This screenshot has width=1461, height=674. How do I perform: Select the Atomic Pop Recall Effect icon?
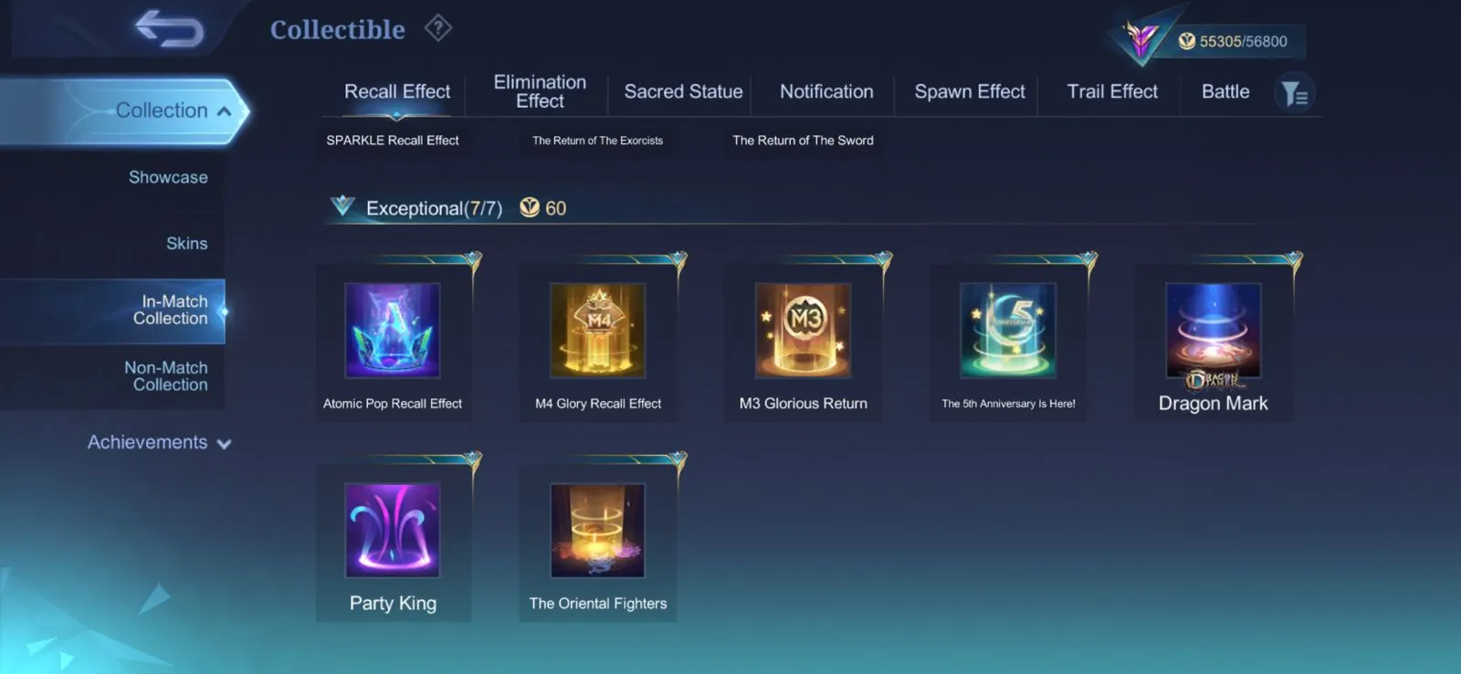point(393,331)
